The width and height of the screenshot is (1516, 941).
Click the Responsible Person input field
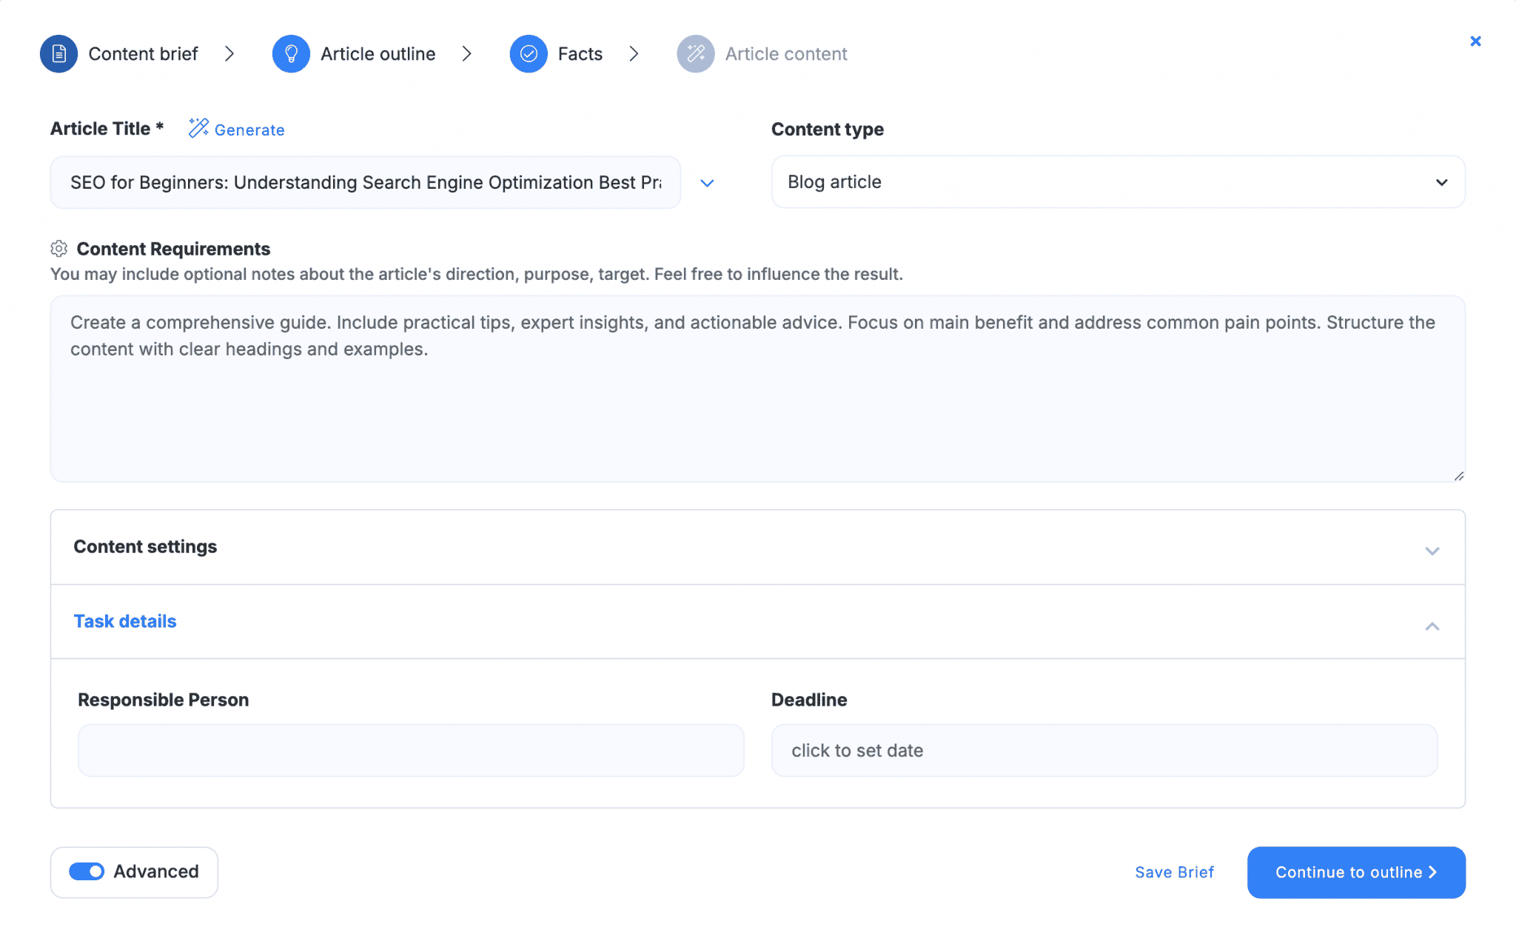410,750
